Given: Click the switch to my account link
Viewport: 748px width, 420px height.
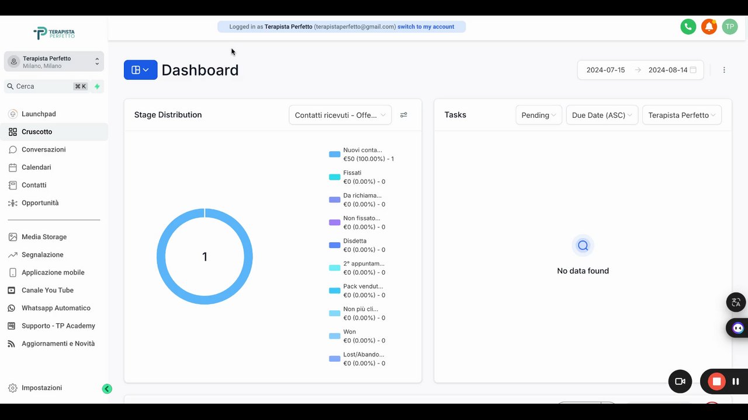Looking at the screenshot, I should tap(426, 27).
